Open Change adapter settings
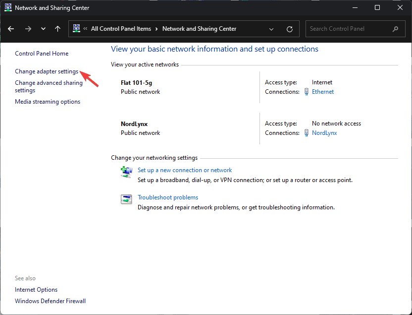Viewport: 412px width, 315px height. click(x=47, y=71)
